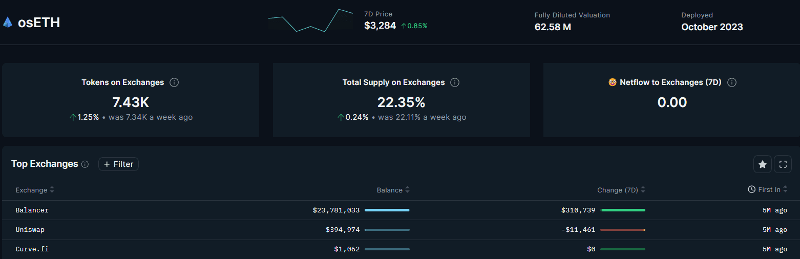Open the Balancer exchange row

point(32,210)
